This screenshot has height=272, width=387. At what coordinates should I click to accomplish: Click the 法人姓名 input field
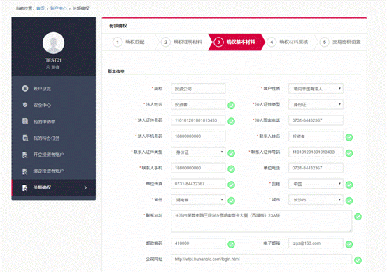coord(198,105)
